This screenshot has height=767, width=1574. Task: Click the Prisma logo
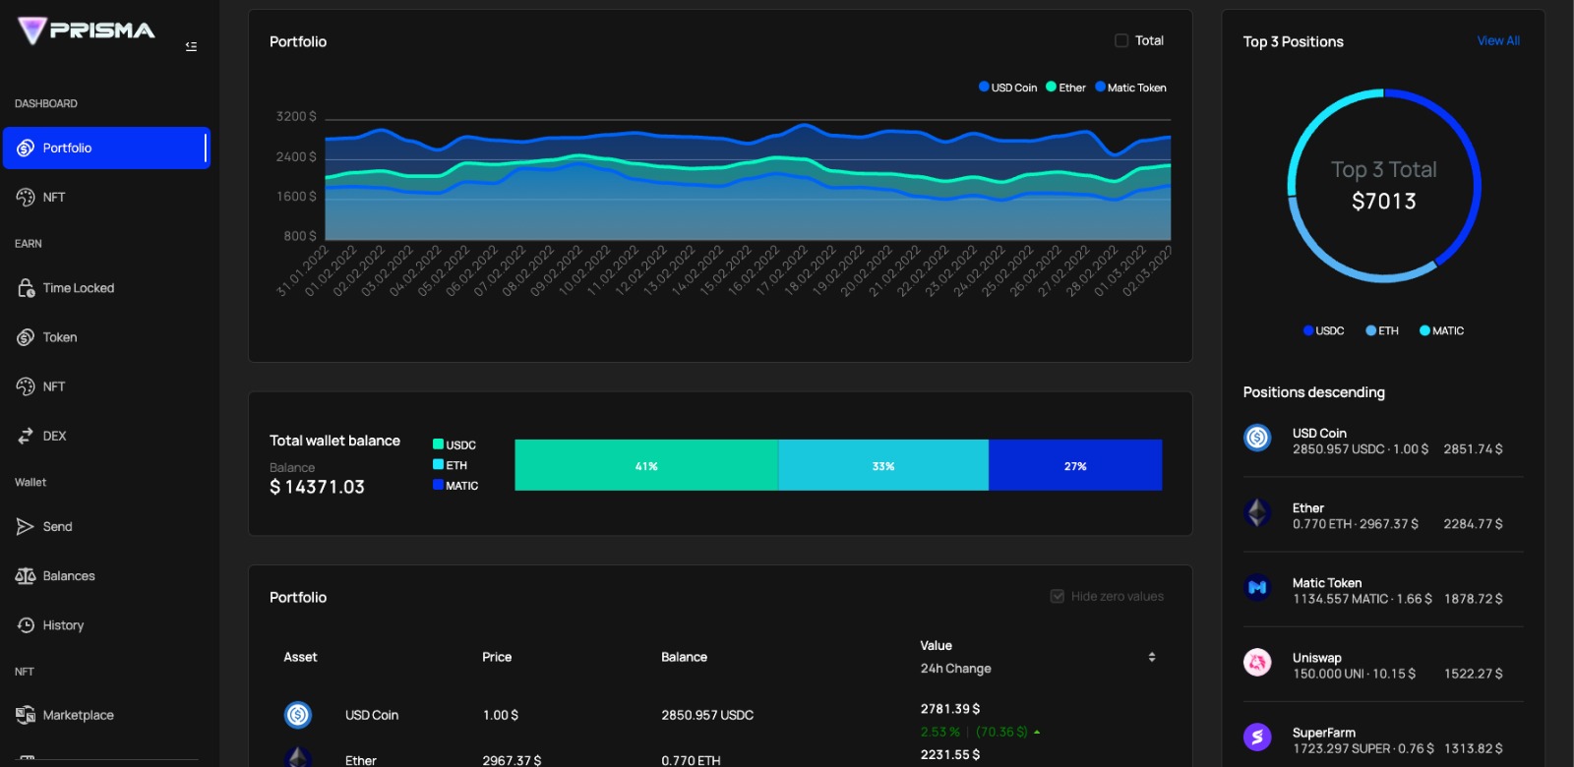[x=87, y=30]
